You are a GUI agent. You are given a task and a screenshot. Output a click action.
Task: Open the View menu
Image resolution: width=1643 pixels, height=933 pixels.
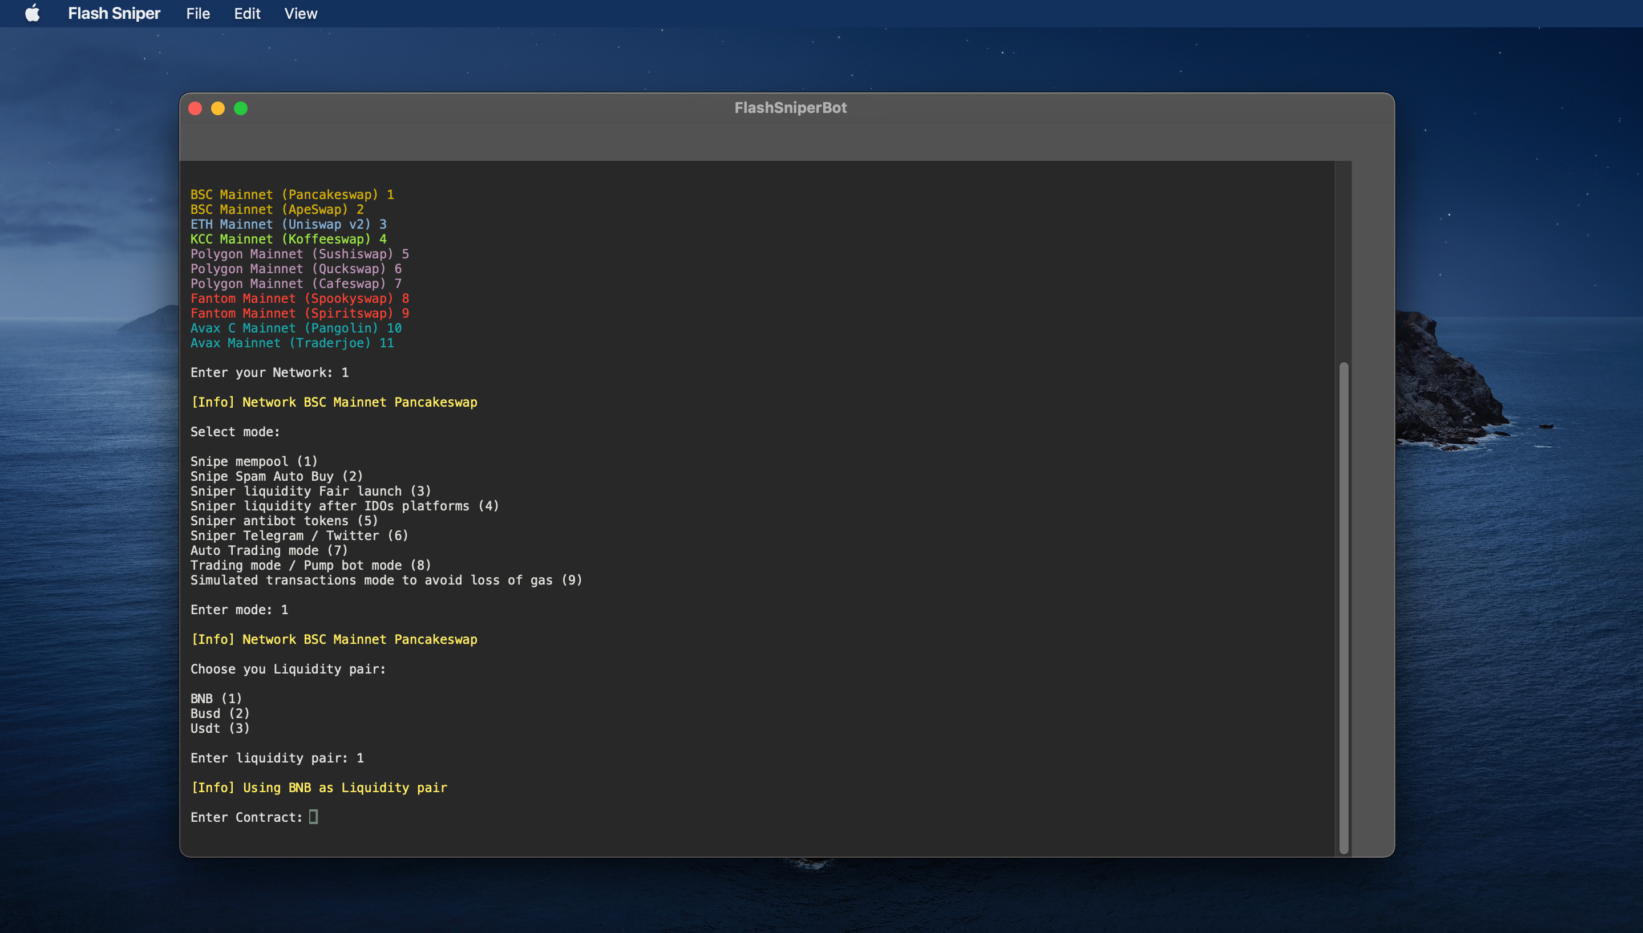(x=301, y=14)
